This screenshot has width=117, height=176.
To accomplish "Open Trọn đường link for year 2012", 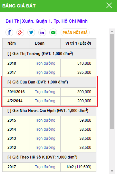I will pyautogui.click(x=45, y=148).
